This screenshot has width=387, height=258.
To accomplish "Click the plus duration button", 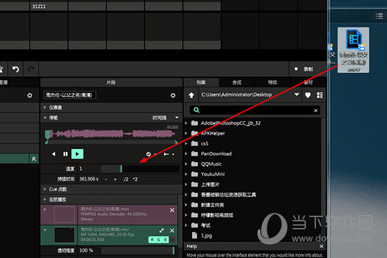I will click(x=115, y=179).
